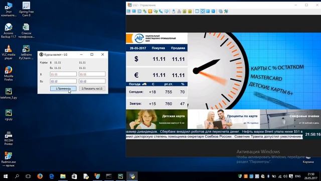
Task: Click the Курсы валют window title icon
Action: [x=41, y=55]
